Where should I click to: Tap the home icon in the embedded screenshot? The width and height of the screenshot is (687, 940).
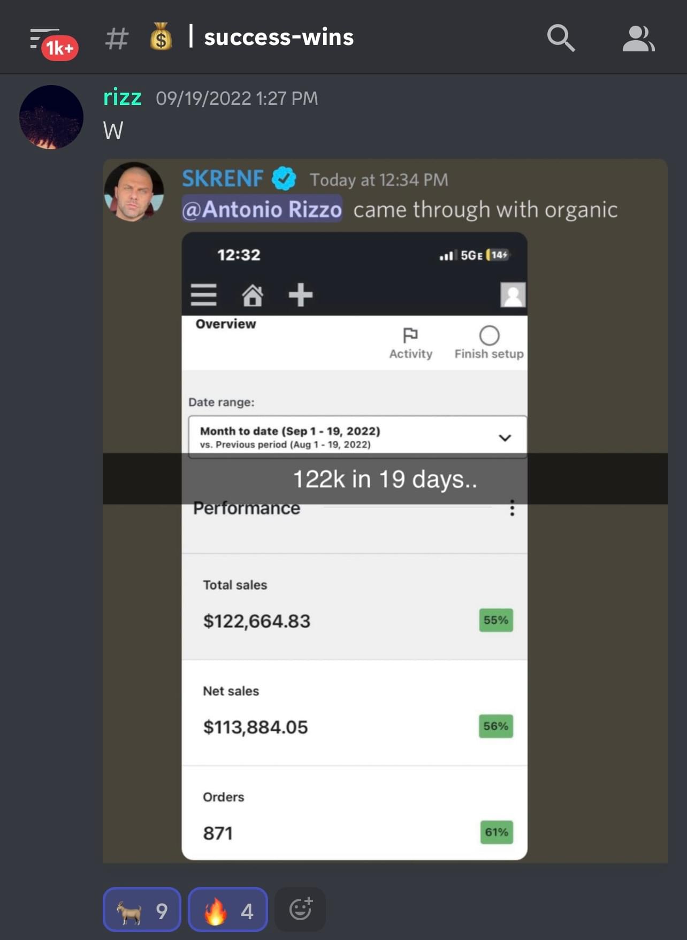(x=252, y=295)
